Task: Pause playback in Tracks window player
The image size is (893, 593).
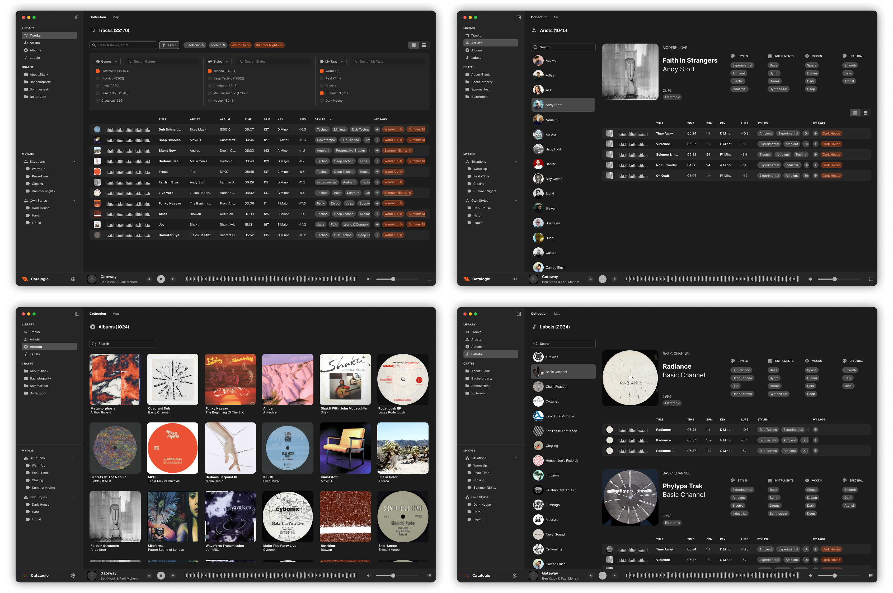Action: (161, 279)
